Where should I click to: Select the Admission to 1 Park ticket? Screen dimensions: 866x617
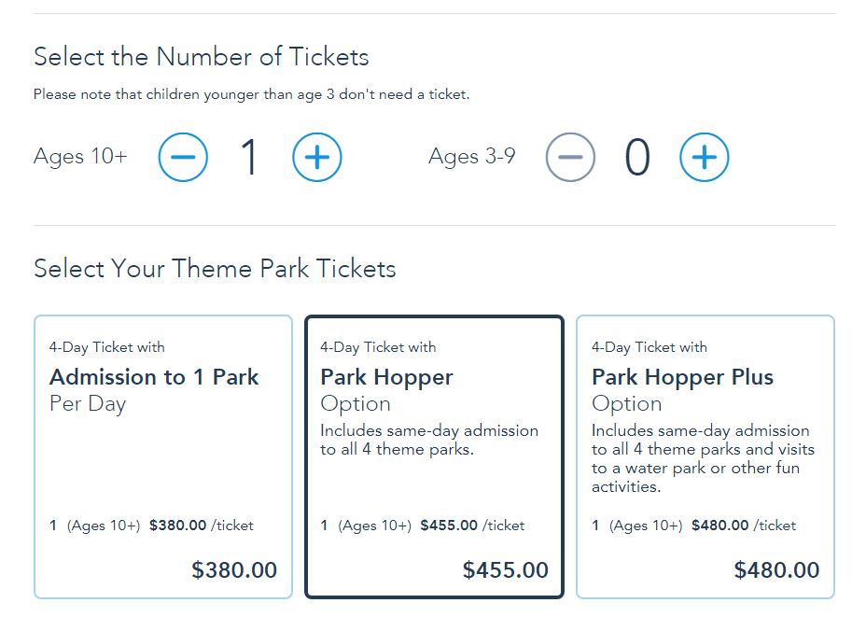pos(154,377)
